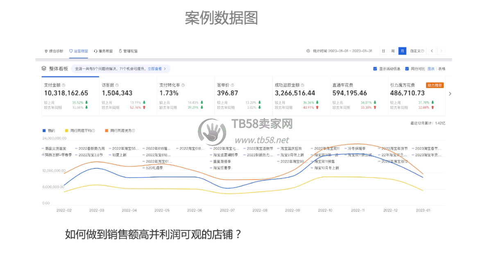The width and height of the screenshot is (489, 264).
Task: Toggle the 同行对比 checkbox
Action: click(407, 68)
